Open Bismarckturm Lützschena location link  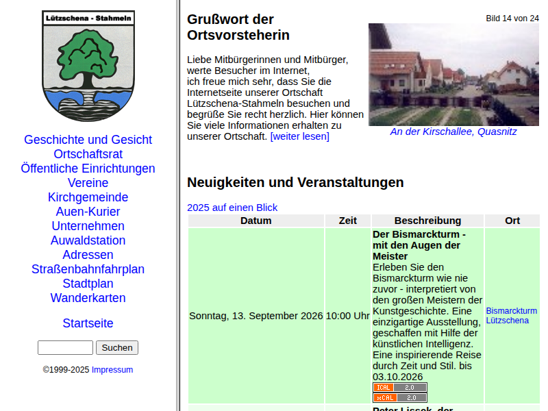pyautogui.click(x=512, y=316)
